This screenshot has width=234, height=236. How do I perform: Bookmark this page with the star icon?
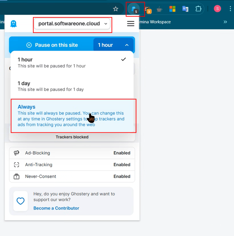[116, 9]
